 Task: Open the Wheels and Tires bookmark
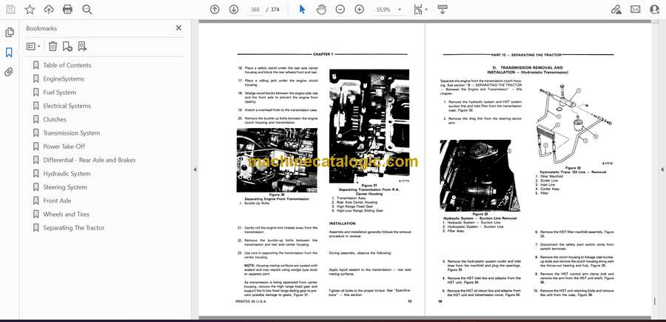(x=67, y=214)
